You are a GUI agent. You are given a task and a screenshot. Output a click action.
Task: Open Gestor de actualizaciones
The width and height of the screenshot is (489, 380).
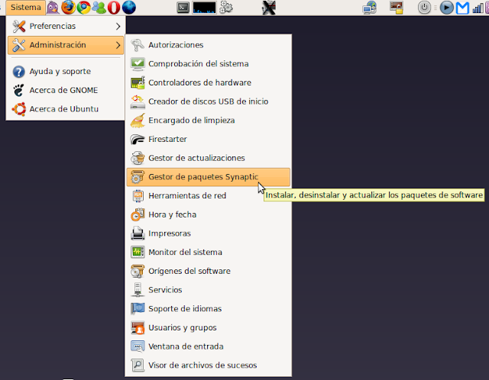tap(209, 158)
